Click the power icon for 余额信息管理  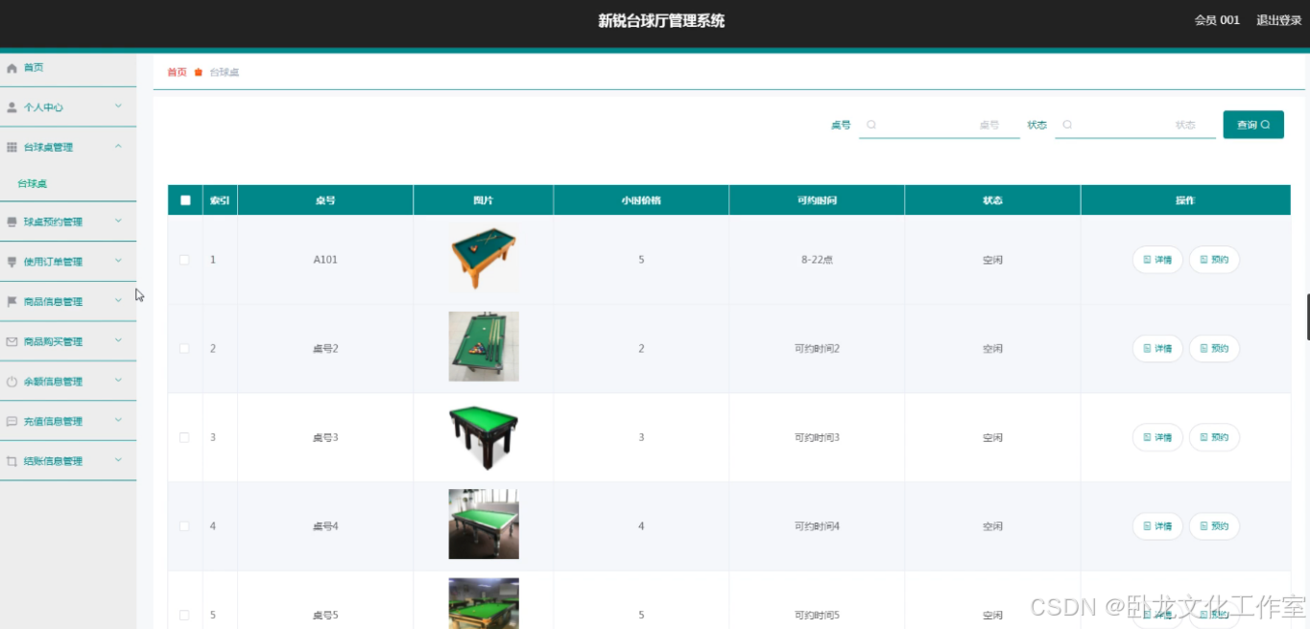[x=12, y=382]
